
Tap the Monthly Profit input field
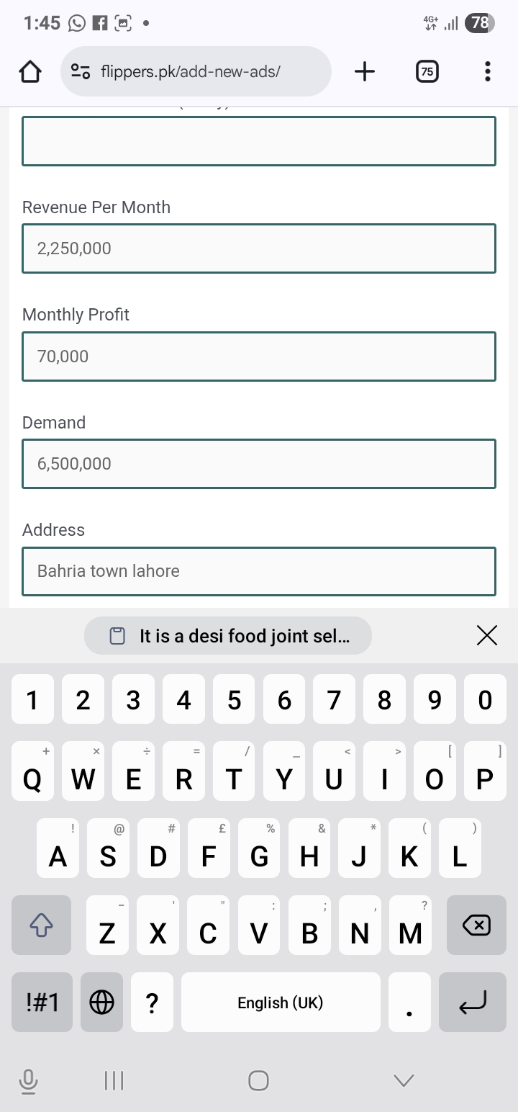(259, 356)
